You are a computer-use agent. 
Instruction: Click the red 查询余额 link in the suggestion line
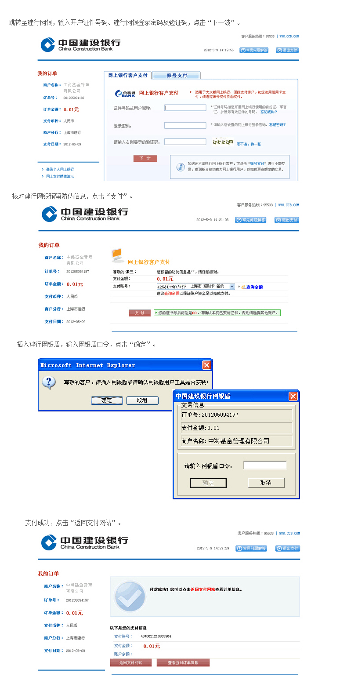click(172, 293)
